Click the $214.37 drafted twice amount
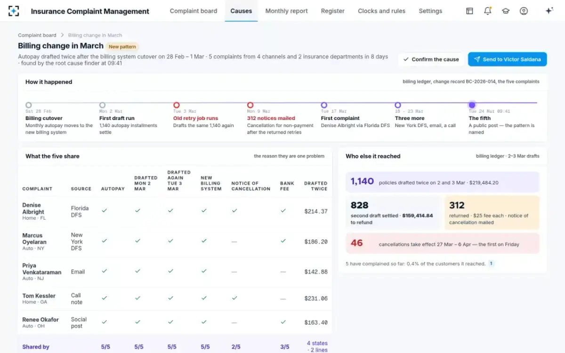Image resolution: width=565 pixels, height=353 pixels. [316, 211]
